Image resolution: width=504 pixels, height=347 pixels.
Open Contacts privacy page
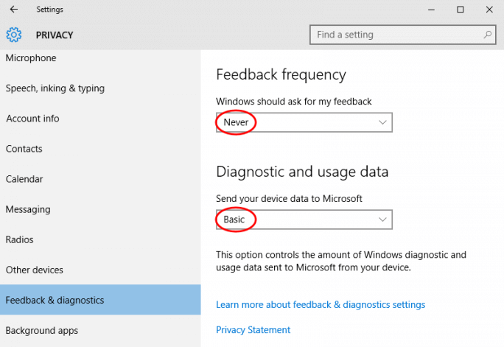24,149
